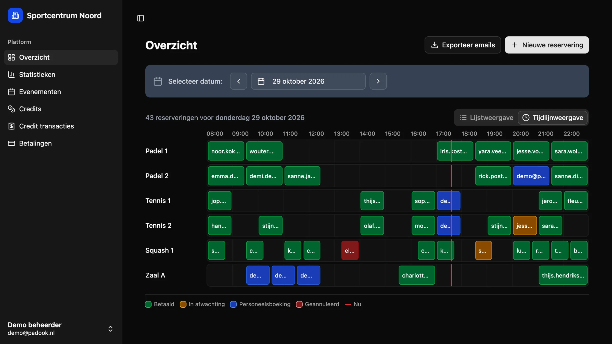Viewport: 612px width, 344px height.
Task: Open jesse.vo reservation on Padel 1
Action: 531,151
